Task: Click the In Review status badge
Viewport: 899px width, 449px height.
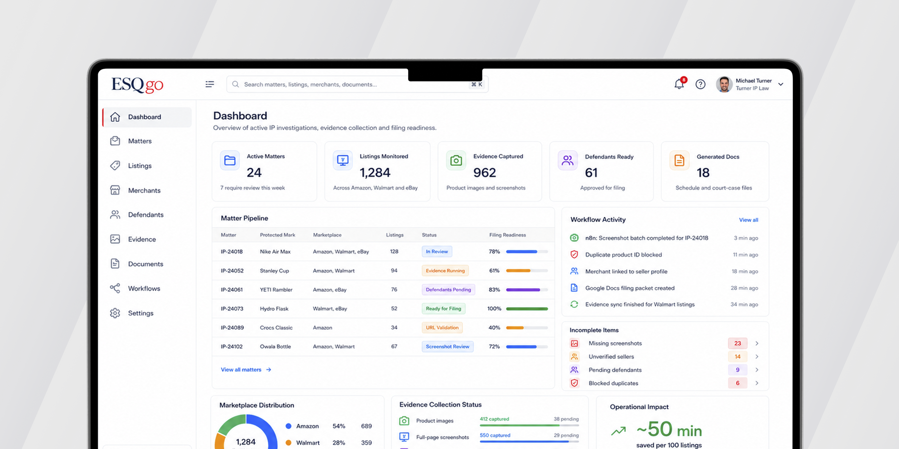Action: [x=437, y=251]
